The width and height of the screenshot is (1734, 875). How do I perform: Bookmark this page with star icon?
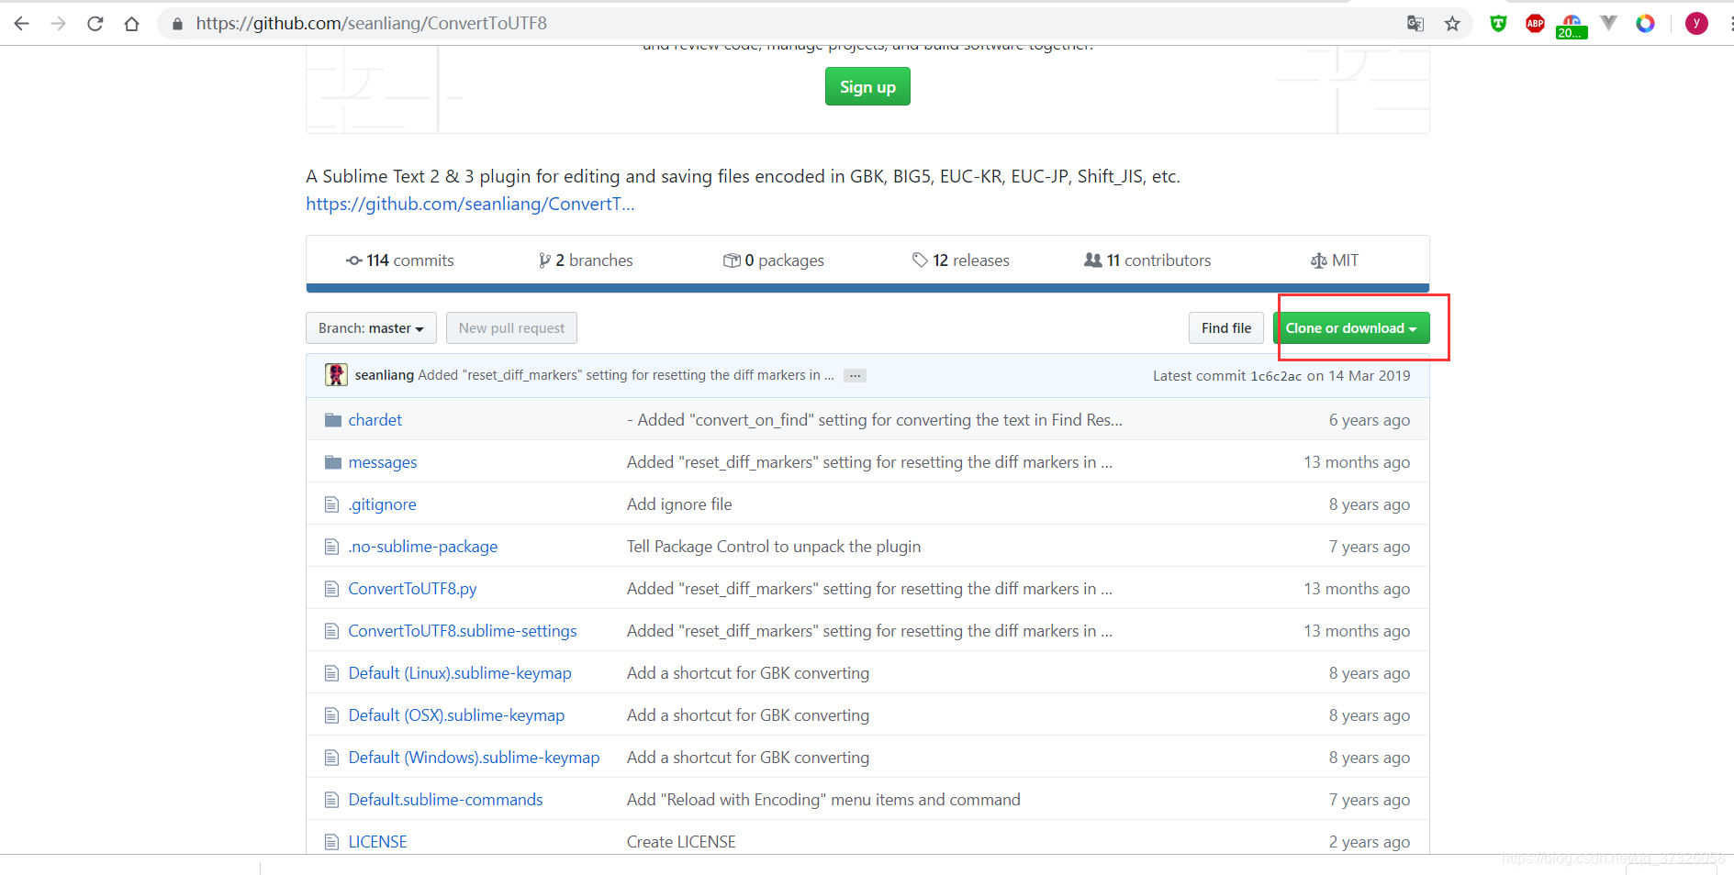pyautogui.click(x=1452, y=24)
